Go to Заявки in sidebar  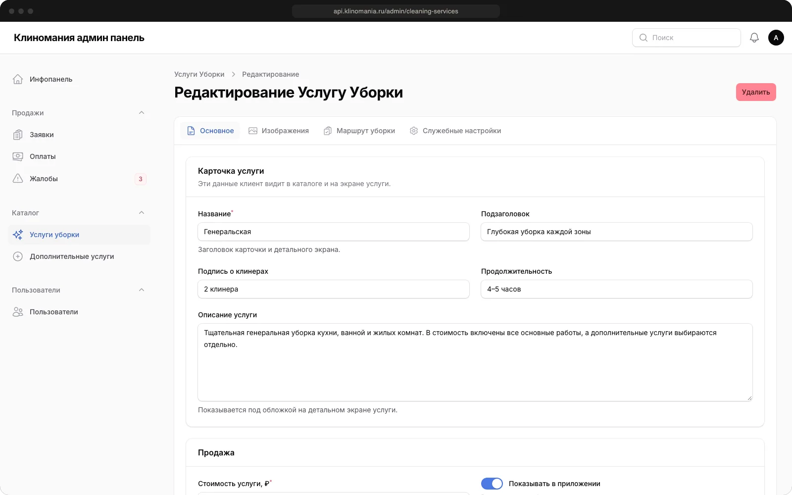(x=79, y=135)
